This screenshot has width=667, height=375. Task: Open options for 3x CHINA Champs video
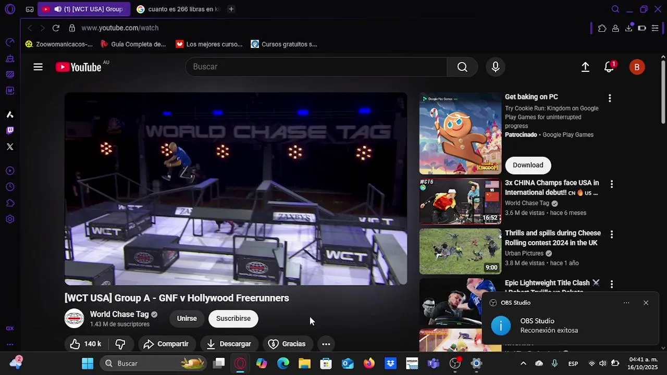click(612, 184)
